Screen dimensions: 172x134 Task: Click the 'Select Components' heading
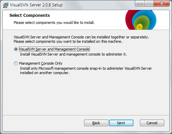click(29, 15)
